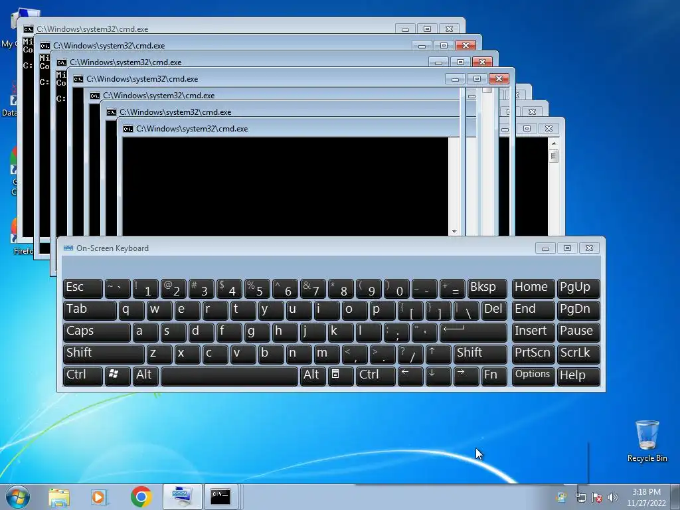680x510 pixels.
Task: Click the m key
Action: click(x=327, y=354)
